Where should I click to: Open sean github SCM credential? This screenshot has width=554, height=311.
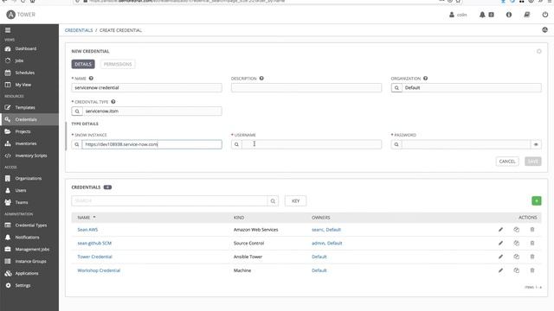(94, 244)
